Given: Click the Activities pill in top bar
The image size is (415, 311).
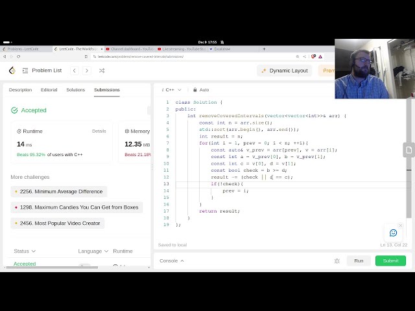Looking at the screenshot, I should tap(7, 42).
